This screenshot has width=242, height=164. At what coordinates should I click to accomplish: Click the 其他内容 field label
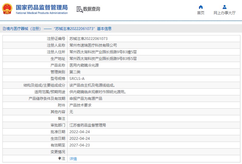(x=58, y=112)
